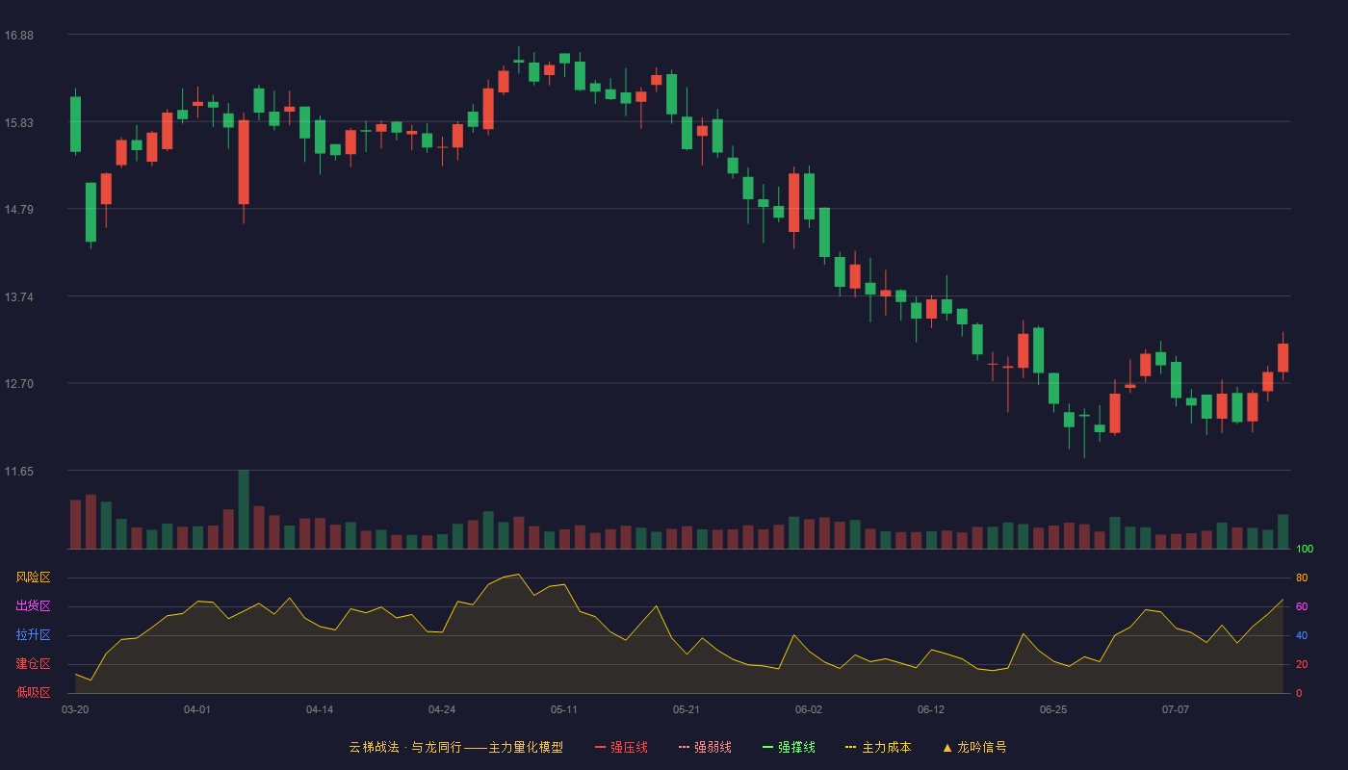The width and height of the screenshot is (1348, 770).
Task: Toggle the 强弱线 legend entry
Action: pos(705,747)
